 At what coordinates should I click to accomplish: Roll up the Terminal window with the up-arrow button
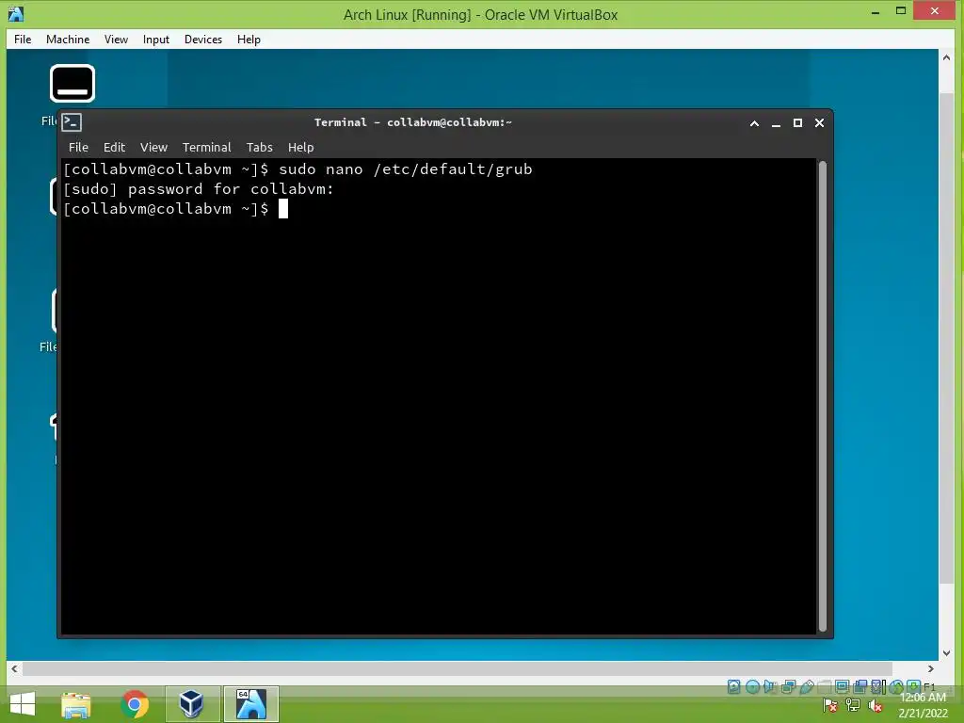click(x=754, y=123)
